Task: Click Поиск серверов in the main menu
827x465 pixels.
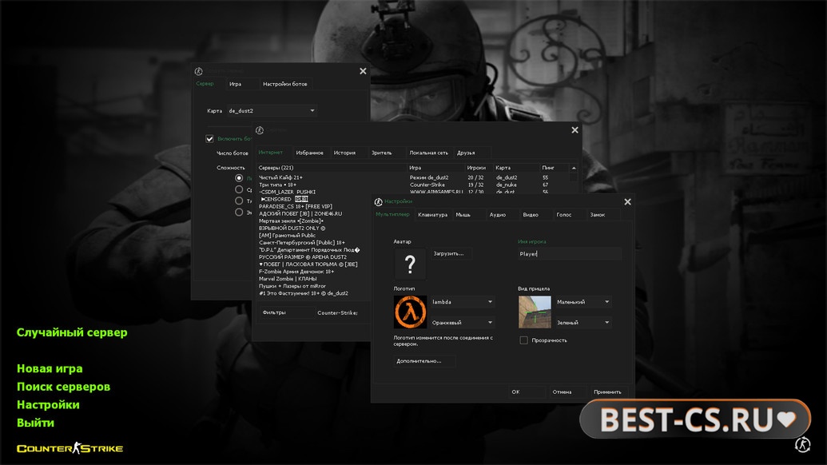Action: [63, 387]
